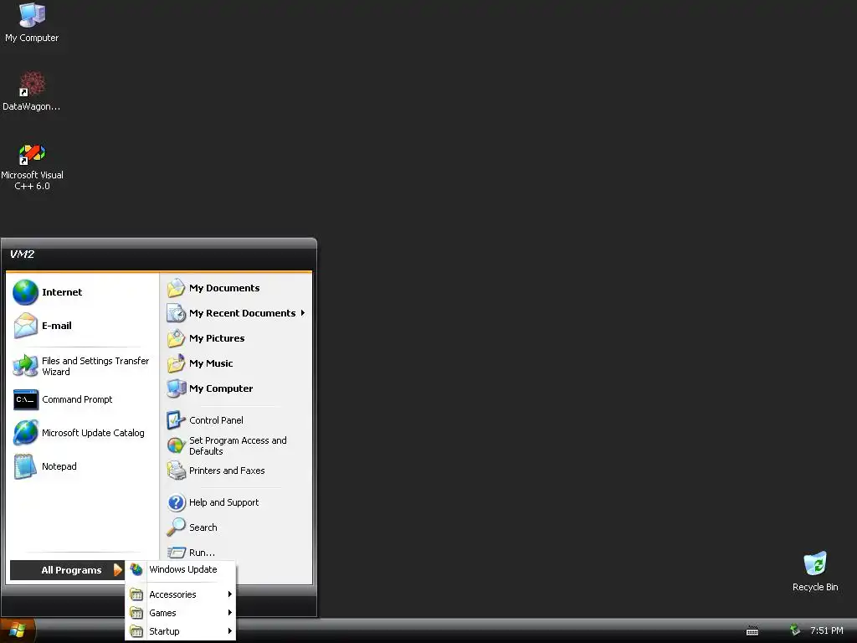Open Command Prompt from Start menu

point(83,399)
